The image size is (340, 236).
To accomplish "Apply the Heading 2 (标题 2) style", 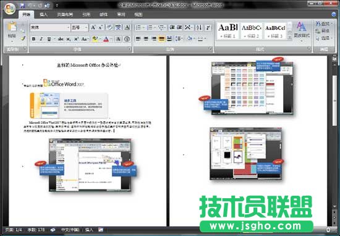I will click(x=252, y=30).
